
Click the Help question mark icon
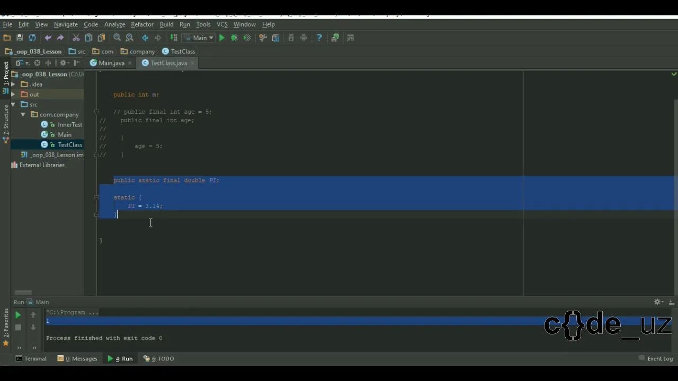pyautogui.click(x=319, y=38)
